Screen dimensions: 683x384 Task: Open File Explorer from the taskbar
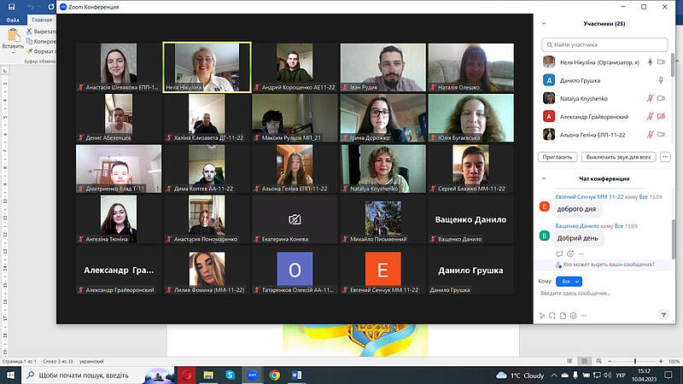[208, 375]
